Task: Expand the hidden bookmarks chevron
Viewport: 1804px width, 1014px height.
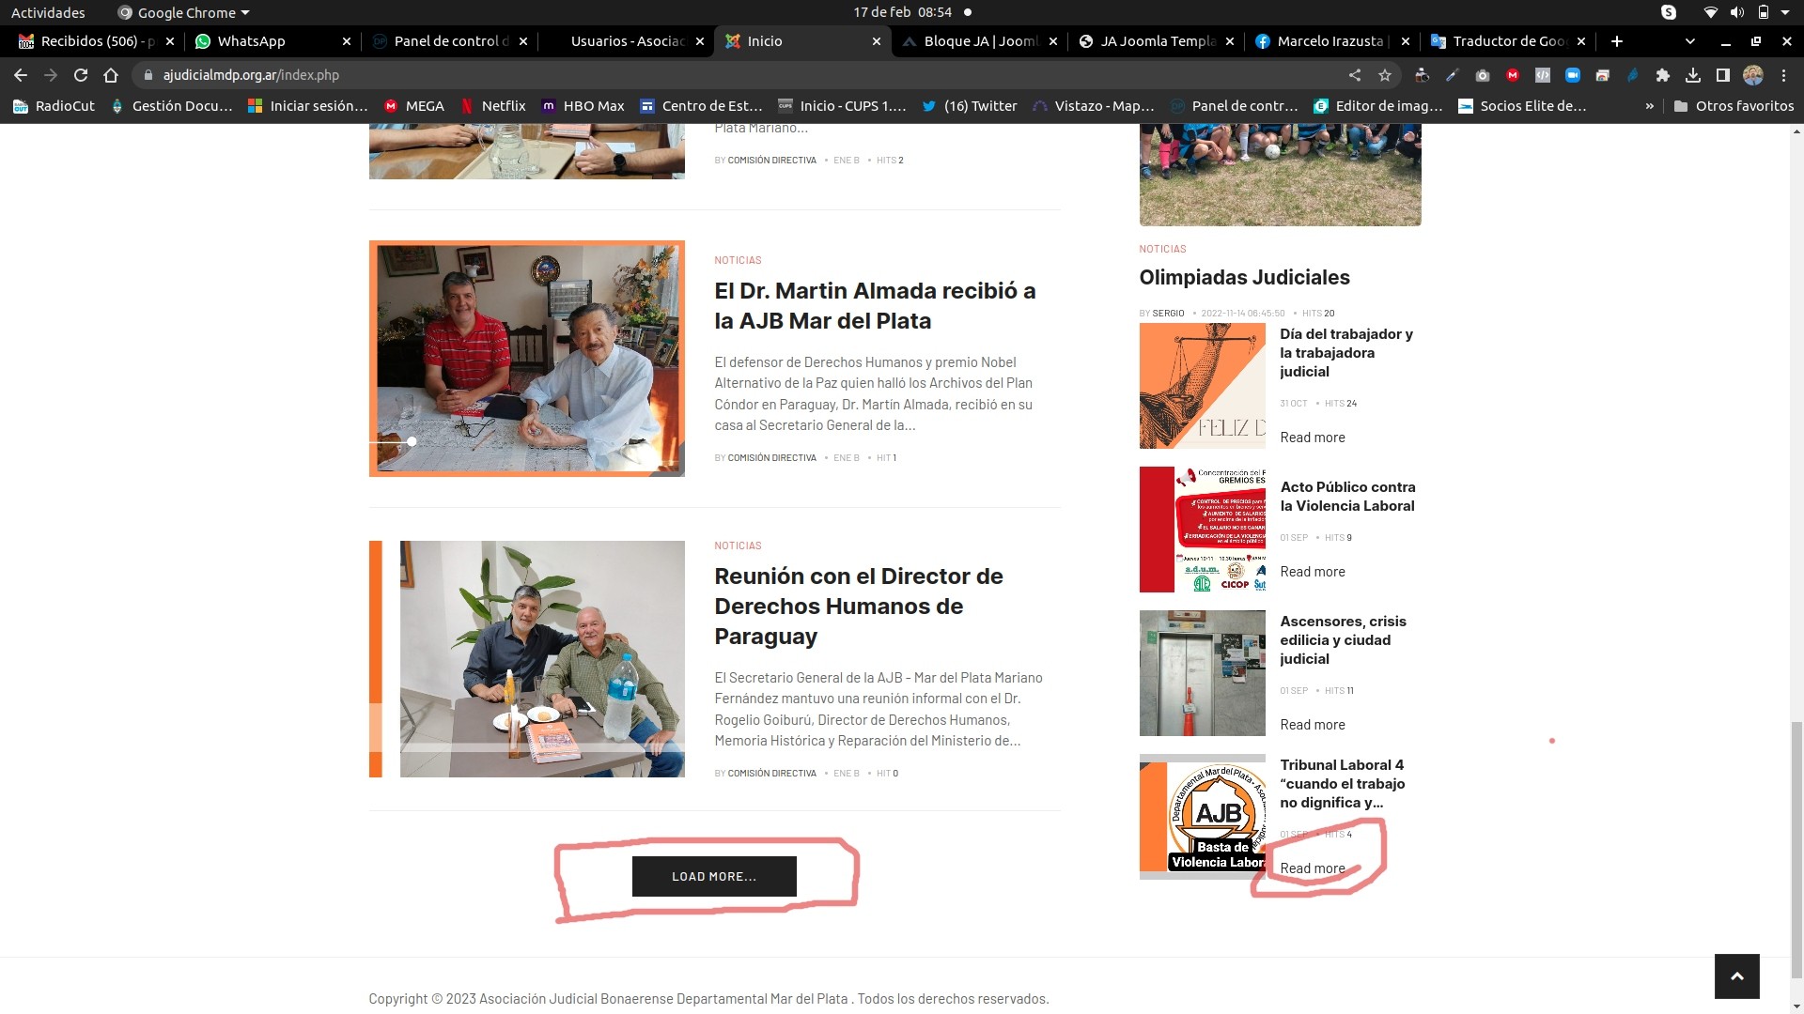Action: (x=1649, y=106)
